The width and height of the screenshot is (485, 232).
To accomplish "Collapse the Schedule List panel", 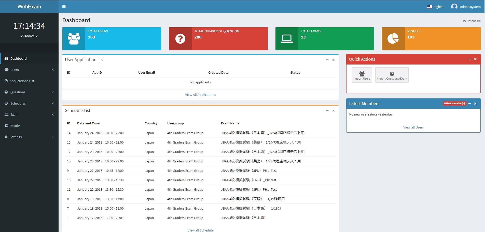I will tap(327, 110).
